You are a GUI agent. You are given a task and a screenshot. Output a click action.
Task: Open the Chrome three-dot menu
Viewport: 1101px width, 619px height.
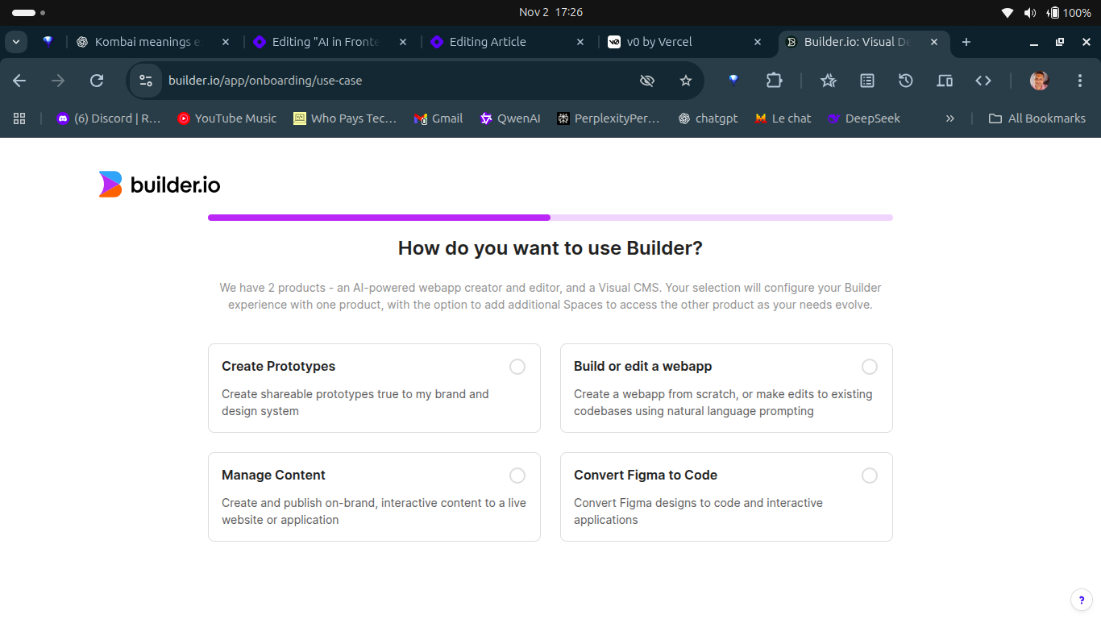pos(1080,81)
